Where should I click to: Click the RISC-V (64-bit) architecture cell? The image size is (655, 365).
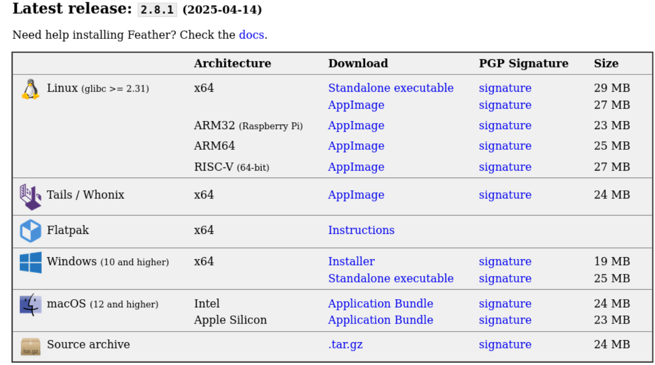232,167
